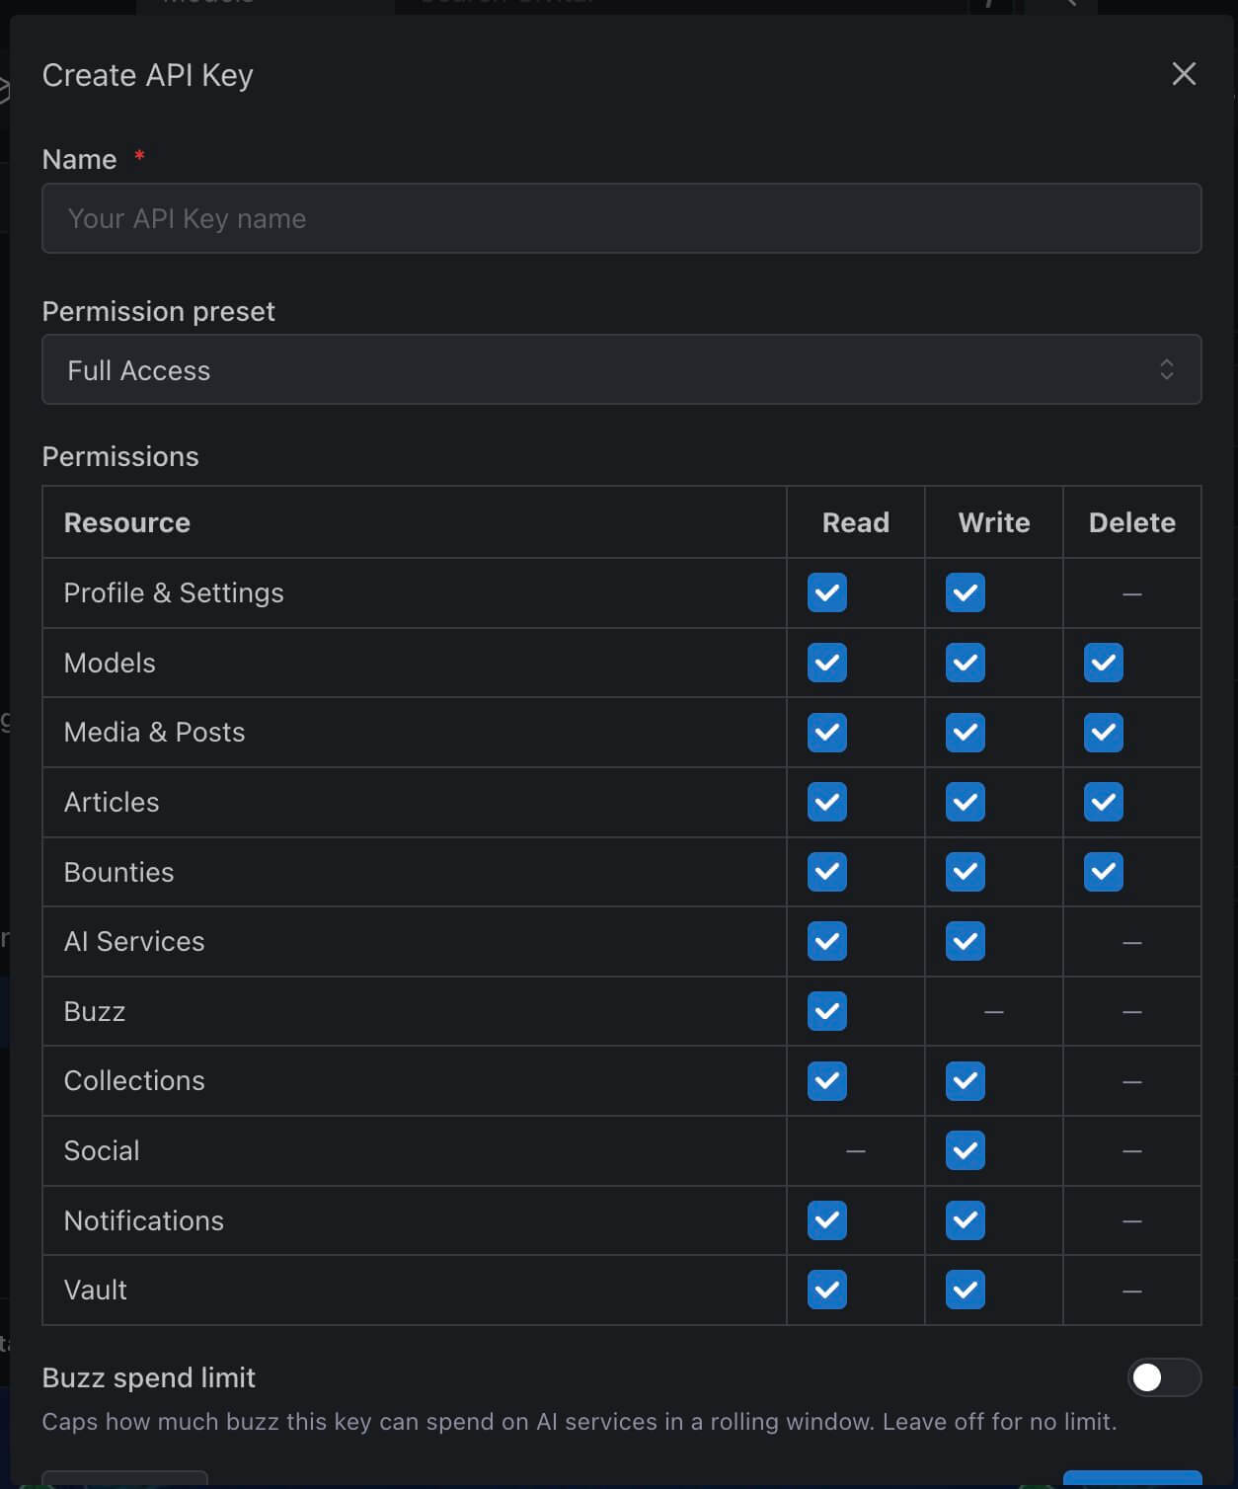Click the Create API Key title

pyautogui.click(x=148, y=75)
